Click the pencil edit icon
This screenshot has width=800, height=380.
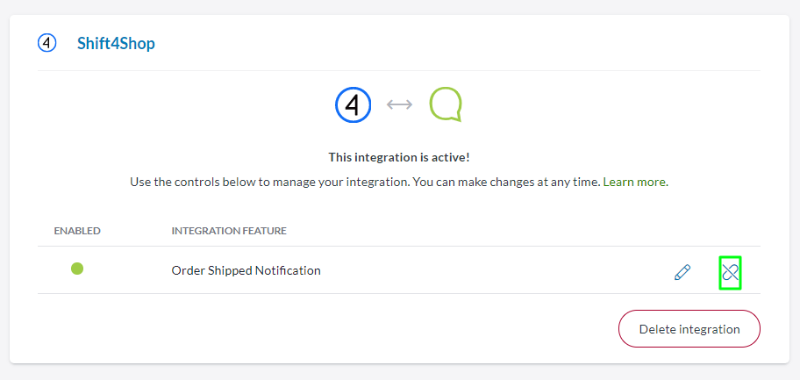click(x=682, y=272)
